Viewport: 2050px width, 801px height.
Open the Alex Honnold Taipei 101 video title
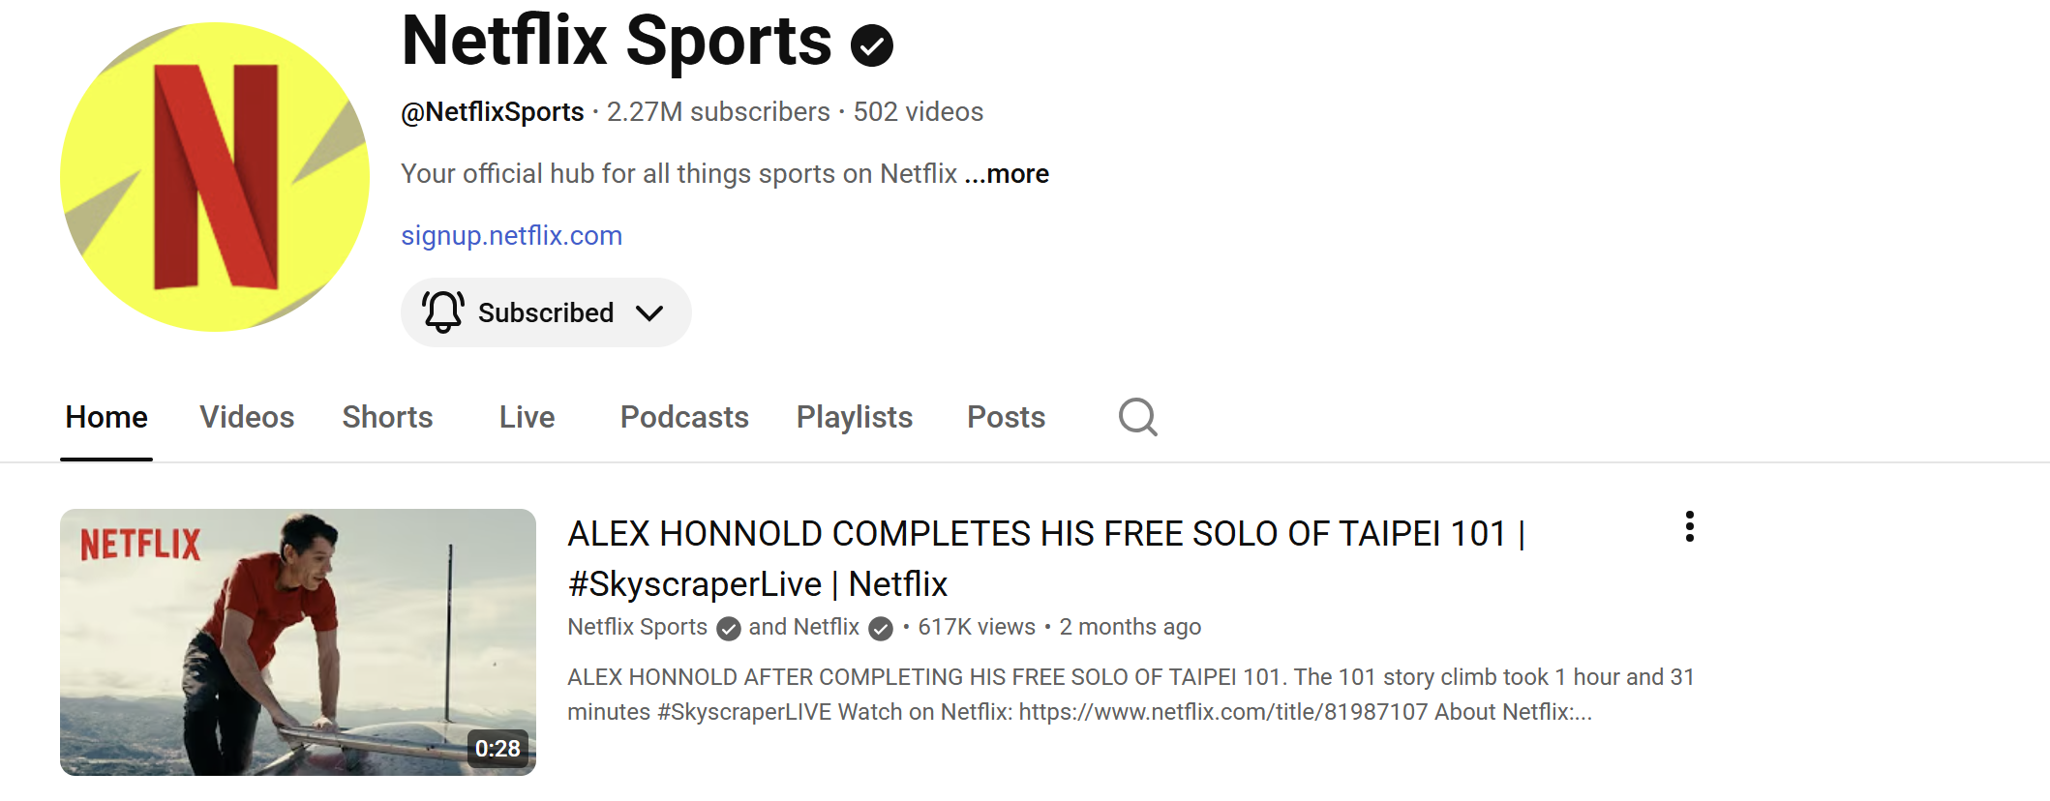pyautogui.click(x=1046, y=558)
